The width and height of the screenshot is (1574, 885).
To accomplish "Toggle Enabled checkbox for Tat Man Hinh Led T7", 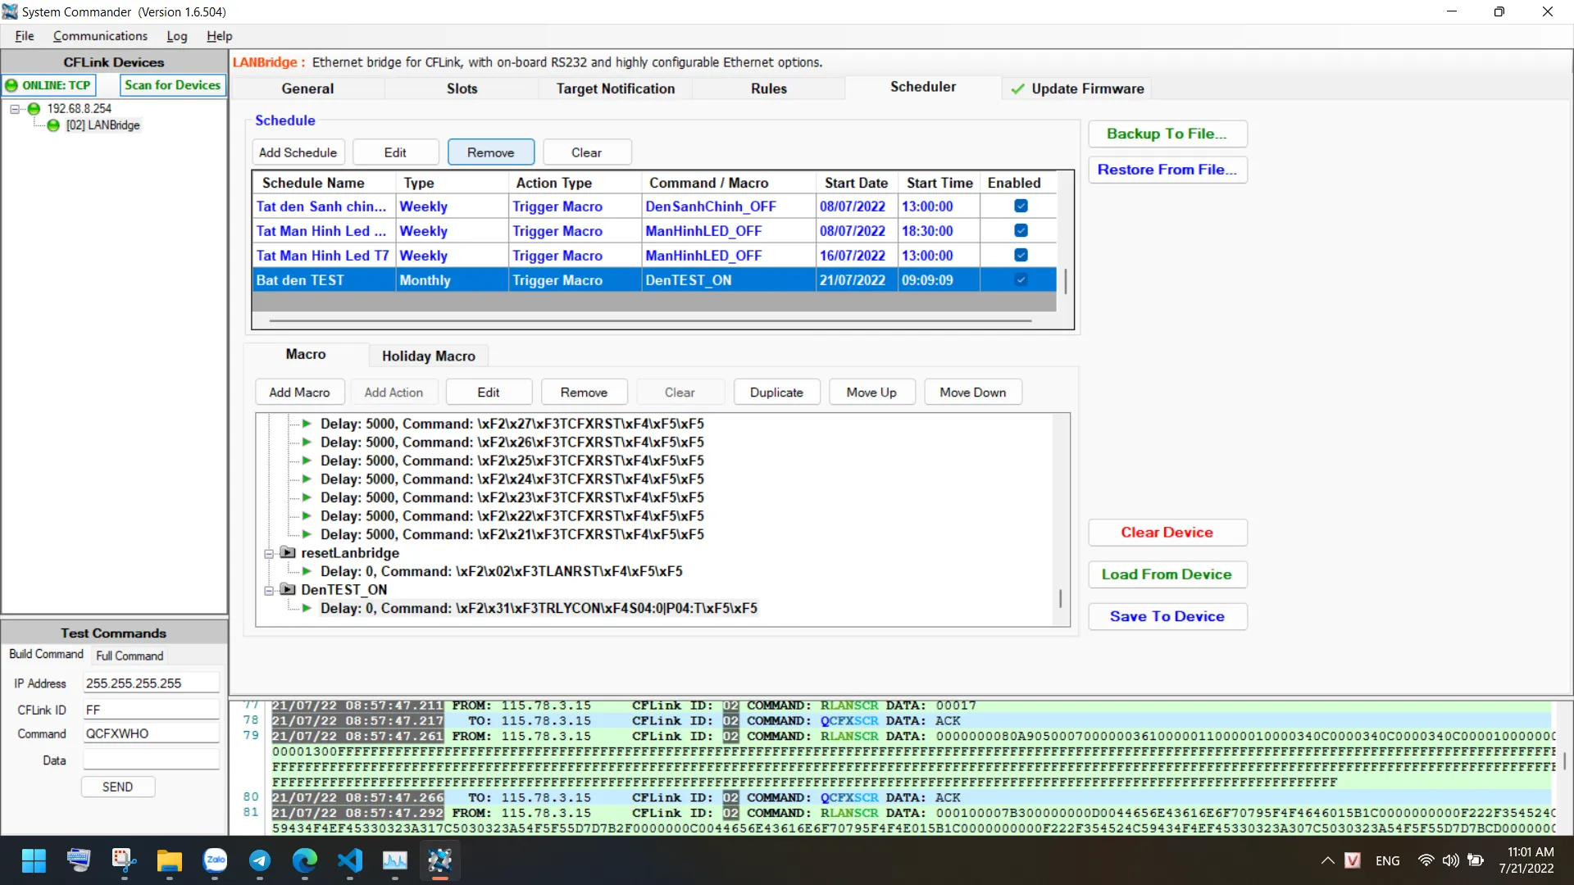I will [x=1021, y=256].
